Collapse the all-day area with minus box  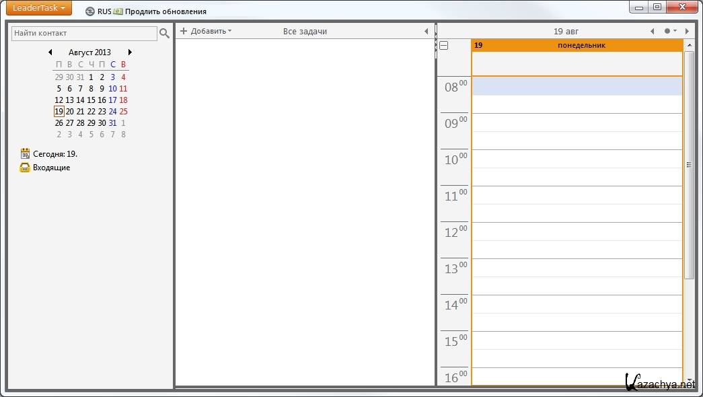(444, 46)
